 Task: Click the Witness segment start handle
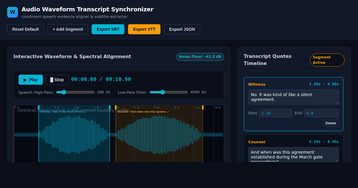point(39,107)
